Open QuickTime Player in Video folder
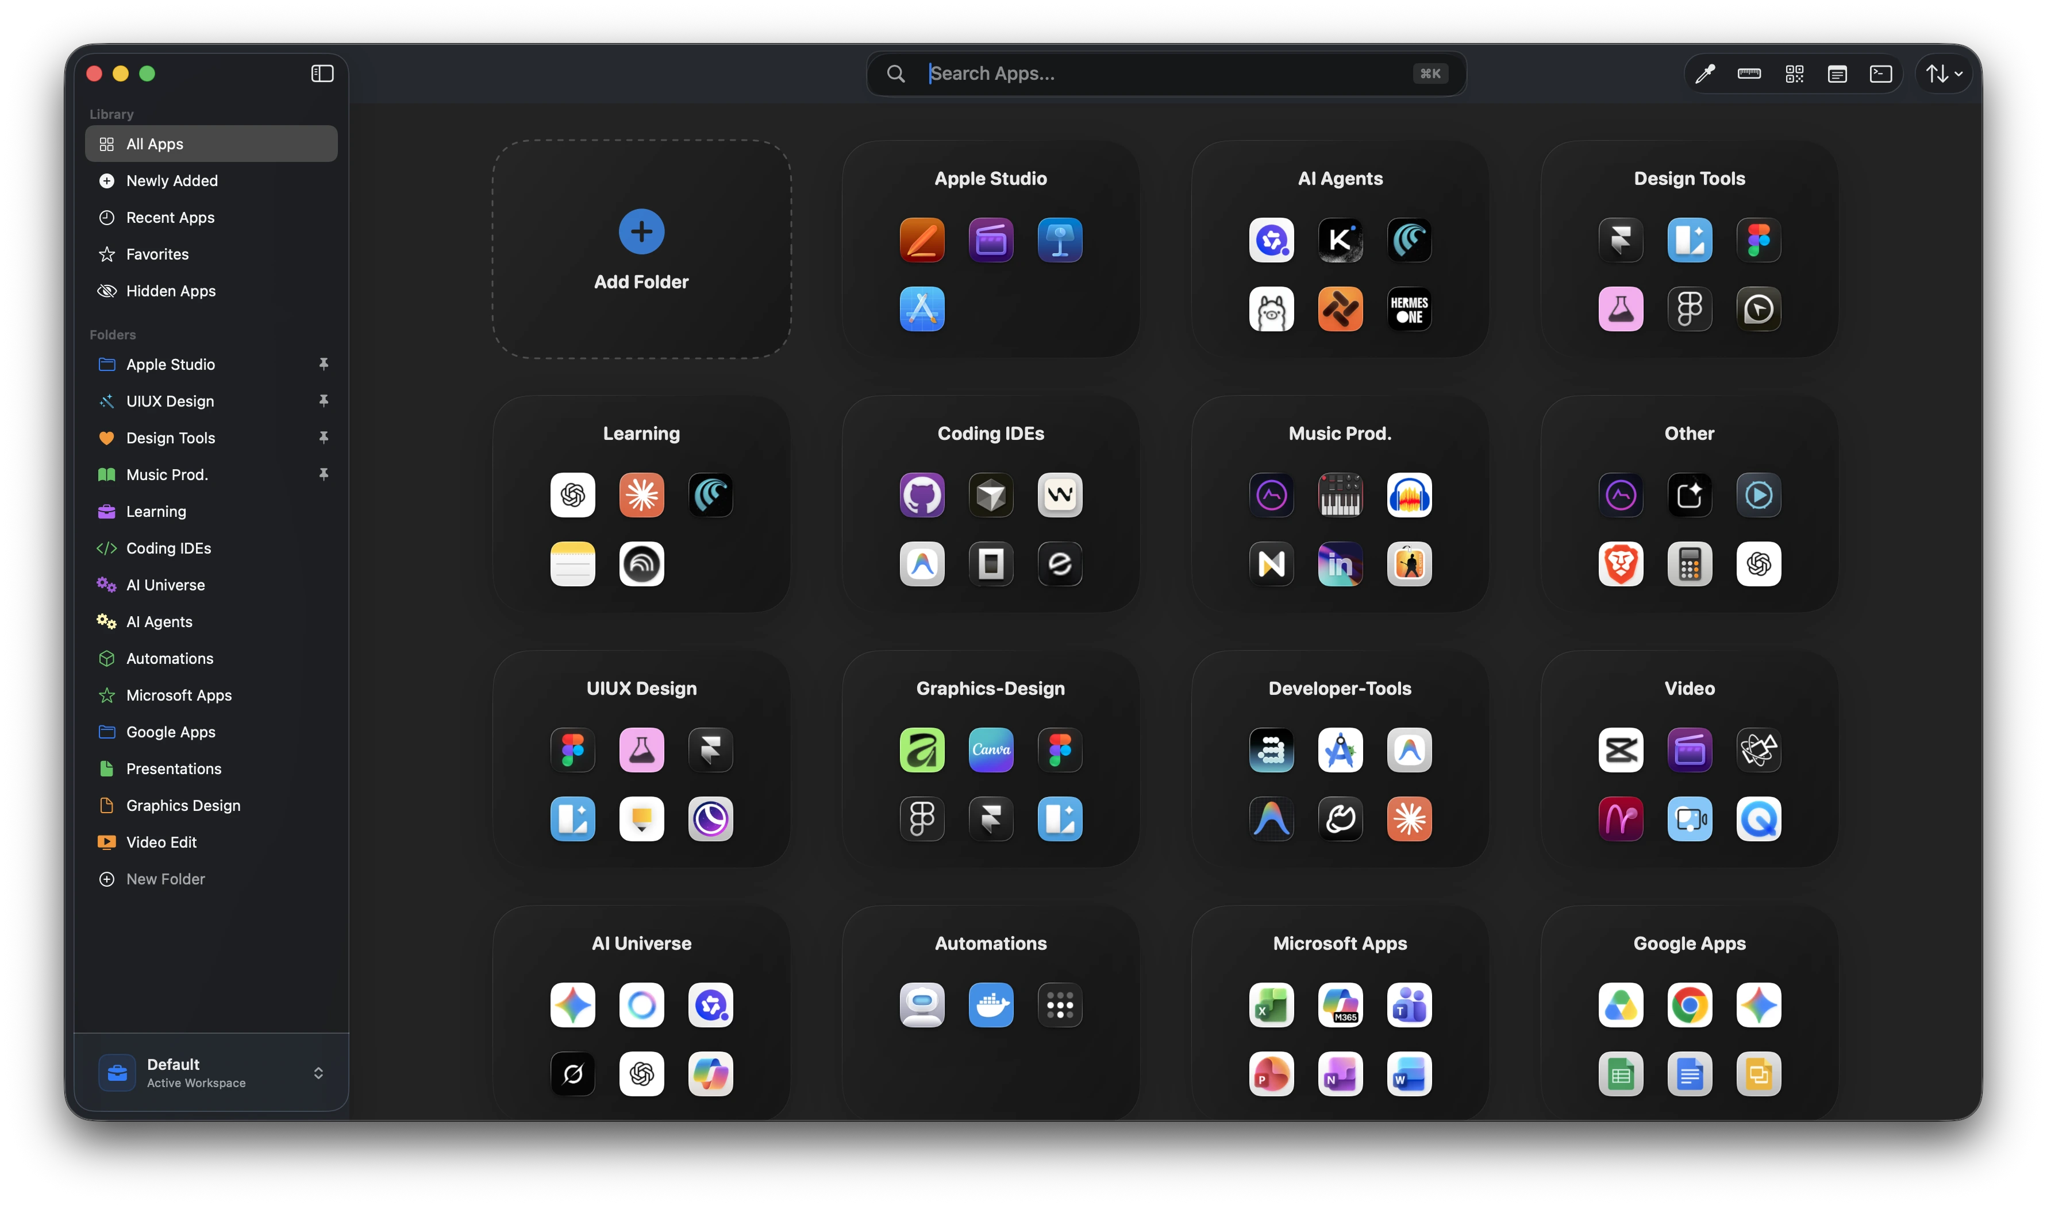The width and height of the screenshot is (2047, 1206). point(1759,818)
